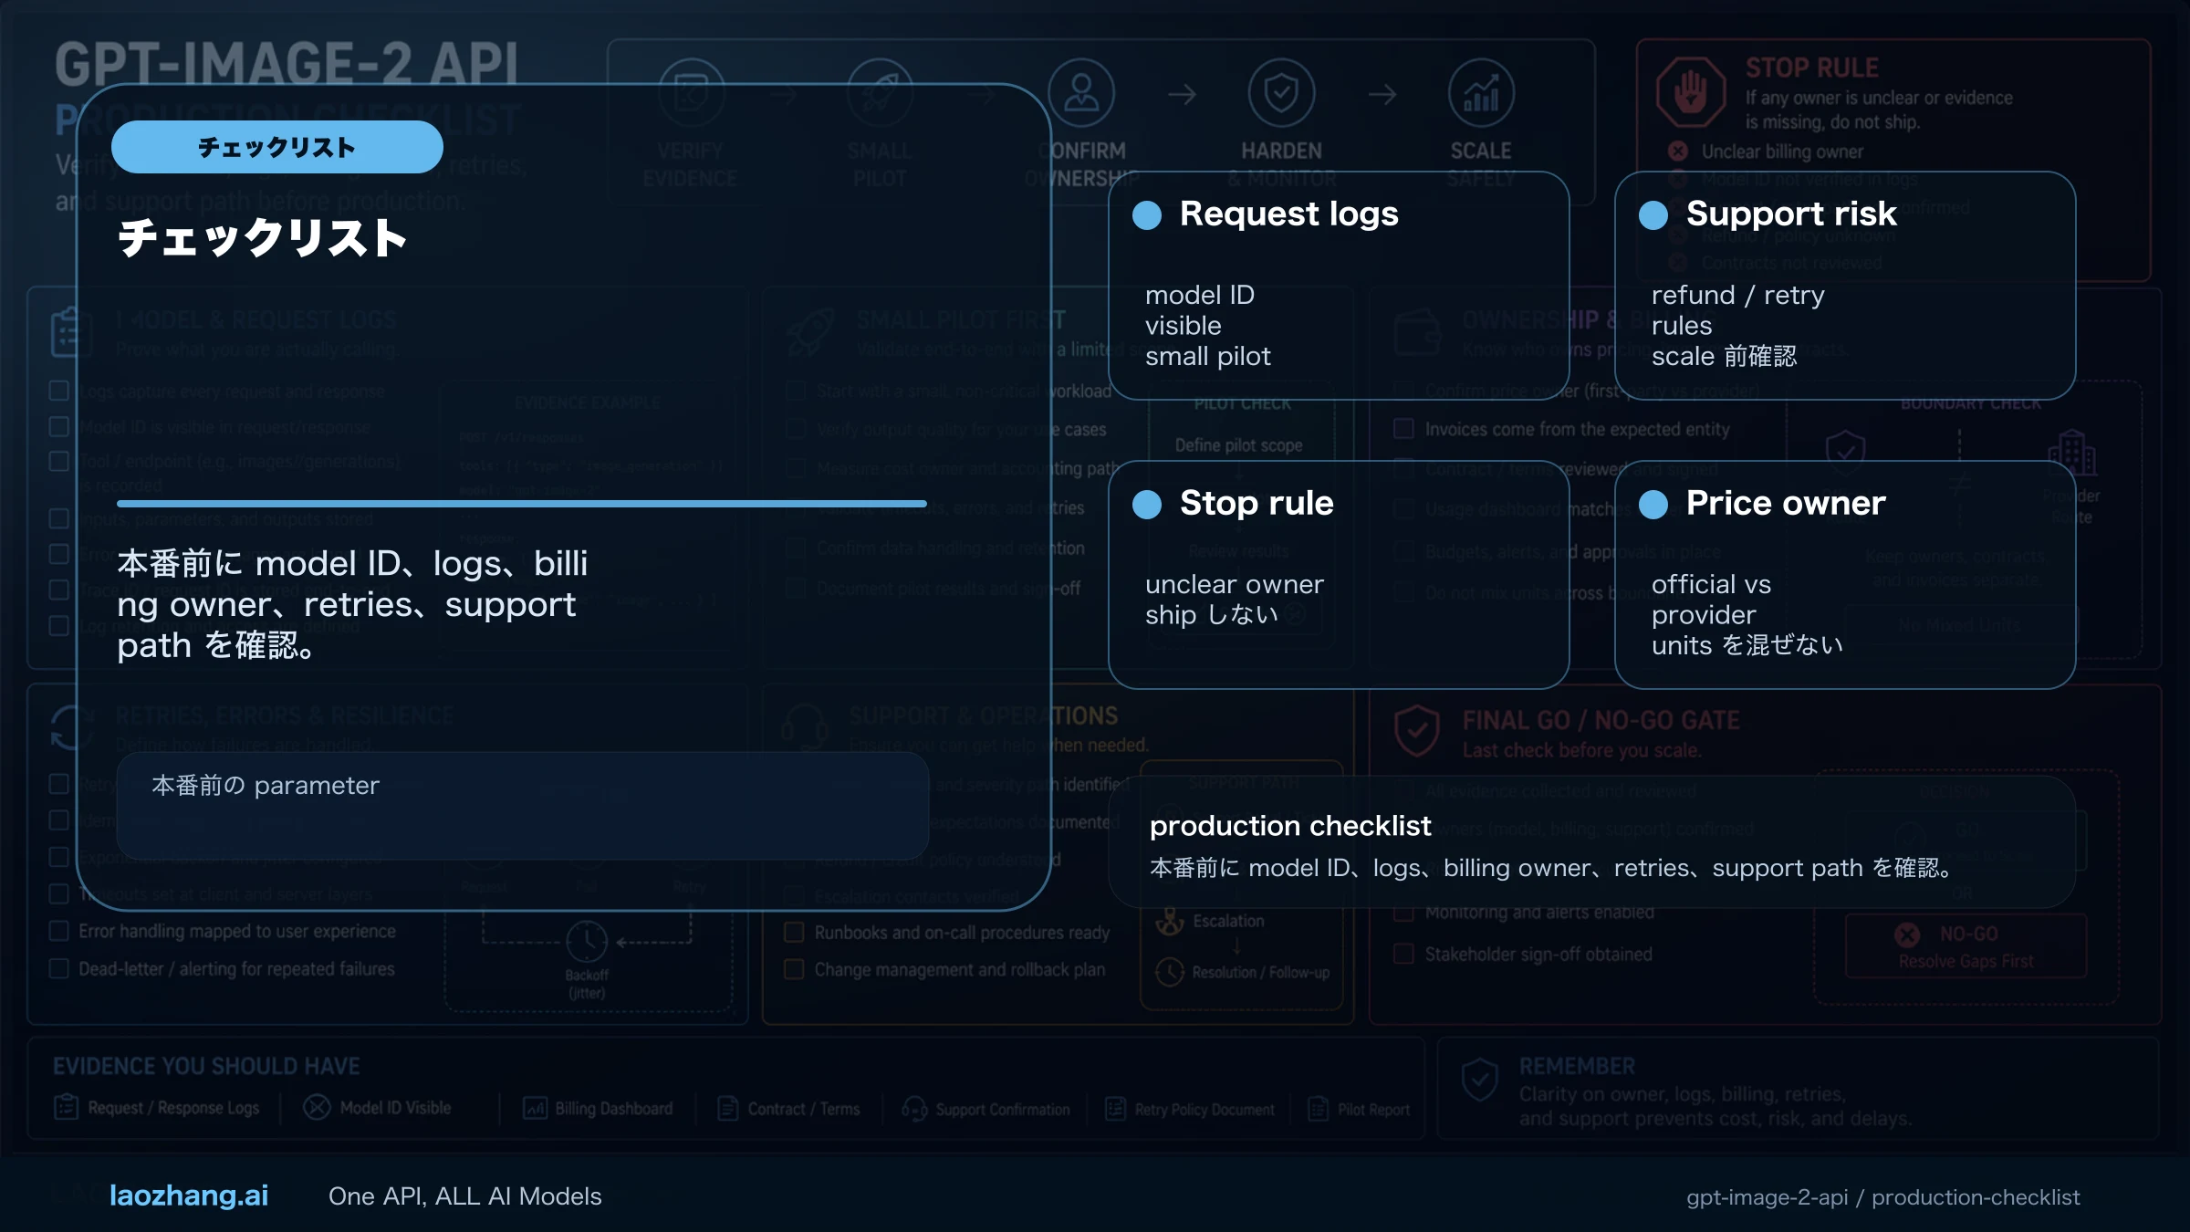The image size is (2190, 1232).
Task: Click the Remember shield icon
Action: 1479,1081
